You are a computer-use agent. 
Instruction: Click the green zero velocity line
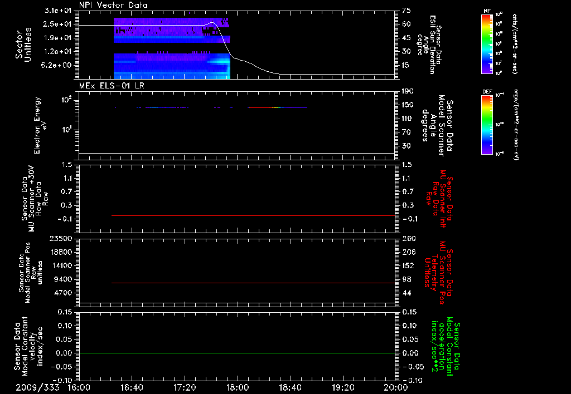tap(237, 353)
